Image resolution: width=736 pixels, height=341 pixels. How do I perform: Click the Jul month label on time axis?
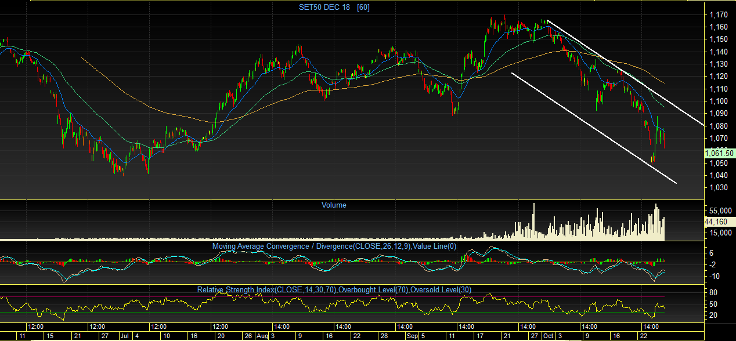[125, 336]
